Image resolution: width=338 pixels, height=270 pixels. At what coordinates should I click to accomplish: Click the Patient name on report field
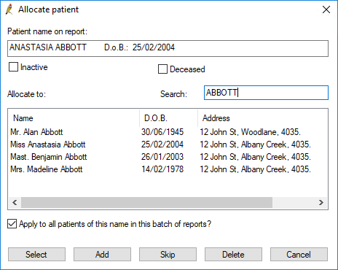pyautogui.click(x=168, y=48)
